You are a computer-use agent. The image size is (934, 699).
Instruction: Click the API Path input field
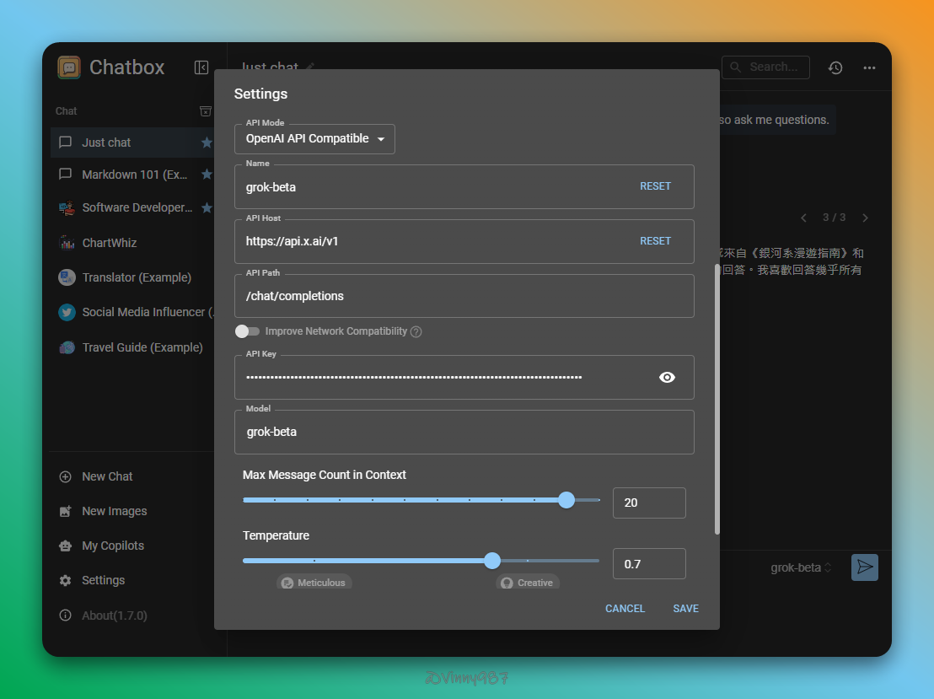pos(464,296)
